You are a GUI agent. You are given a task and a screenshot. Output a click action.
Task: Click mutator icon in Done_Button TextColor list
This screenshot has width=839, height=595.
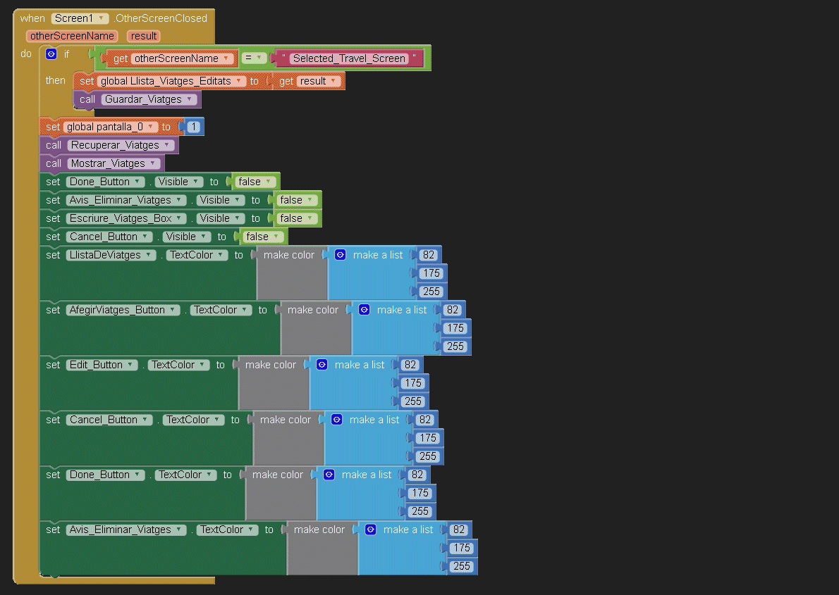pyautogui.click(x=329, y=475)
